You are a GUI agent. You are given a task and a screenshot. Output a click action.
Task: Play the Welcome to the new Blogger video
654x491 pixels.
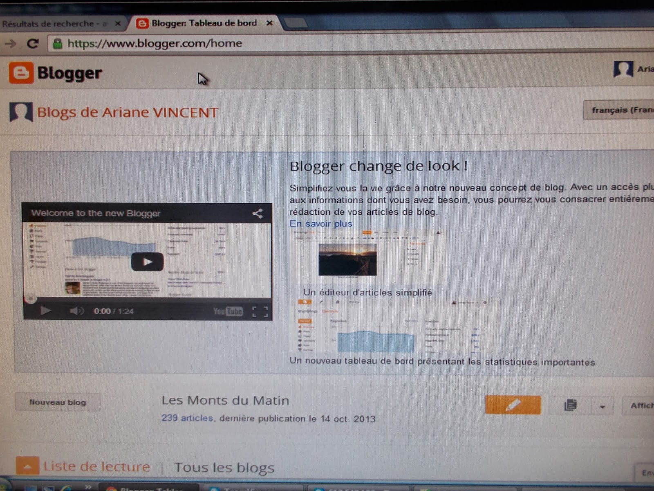147,262
